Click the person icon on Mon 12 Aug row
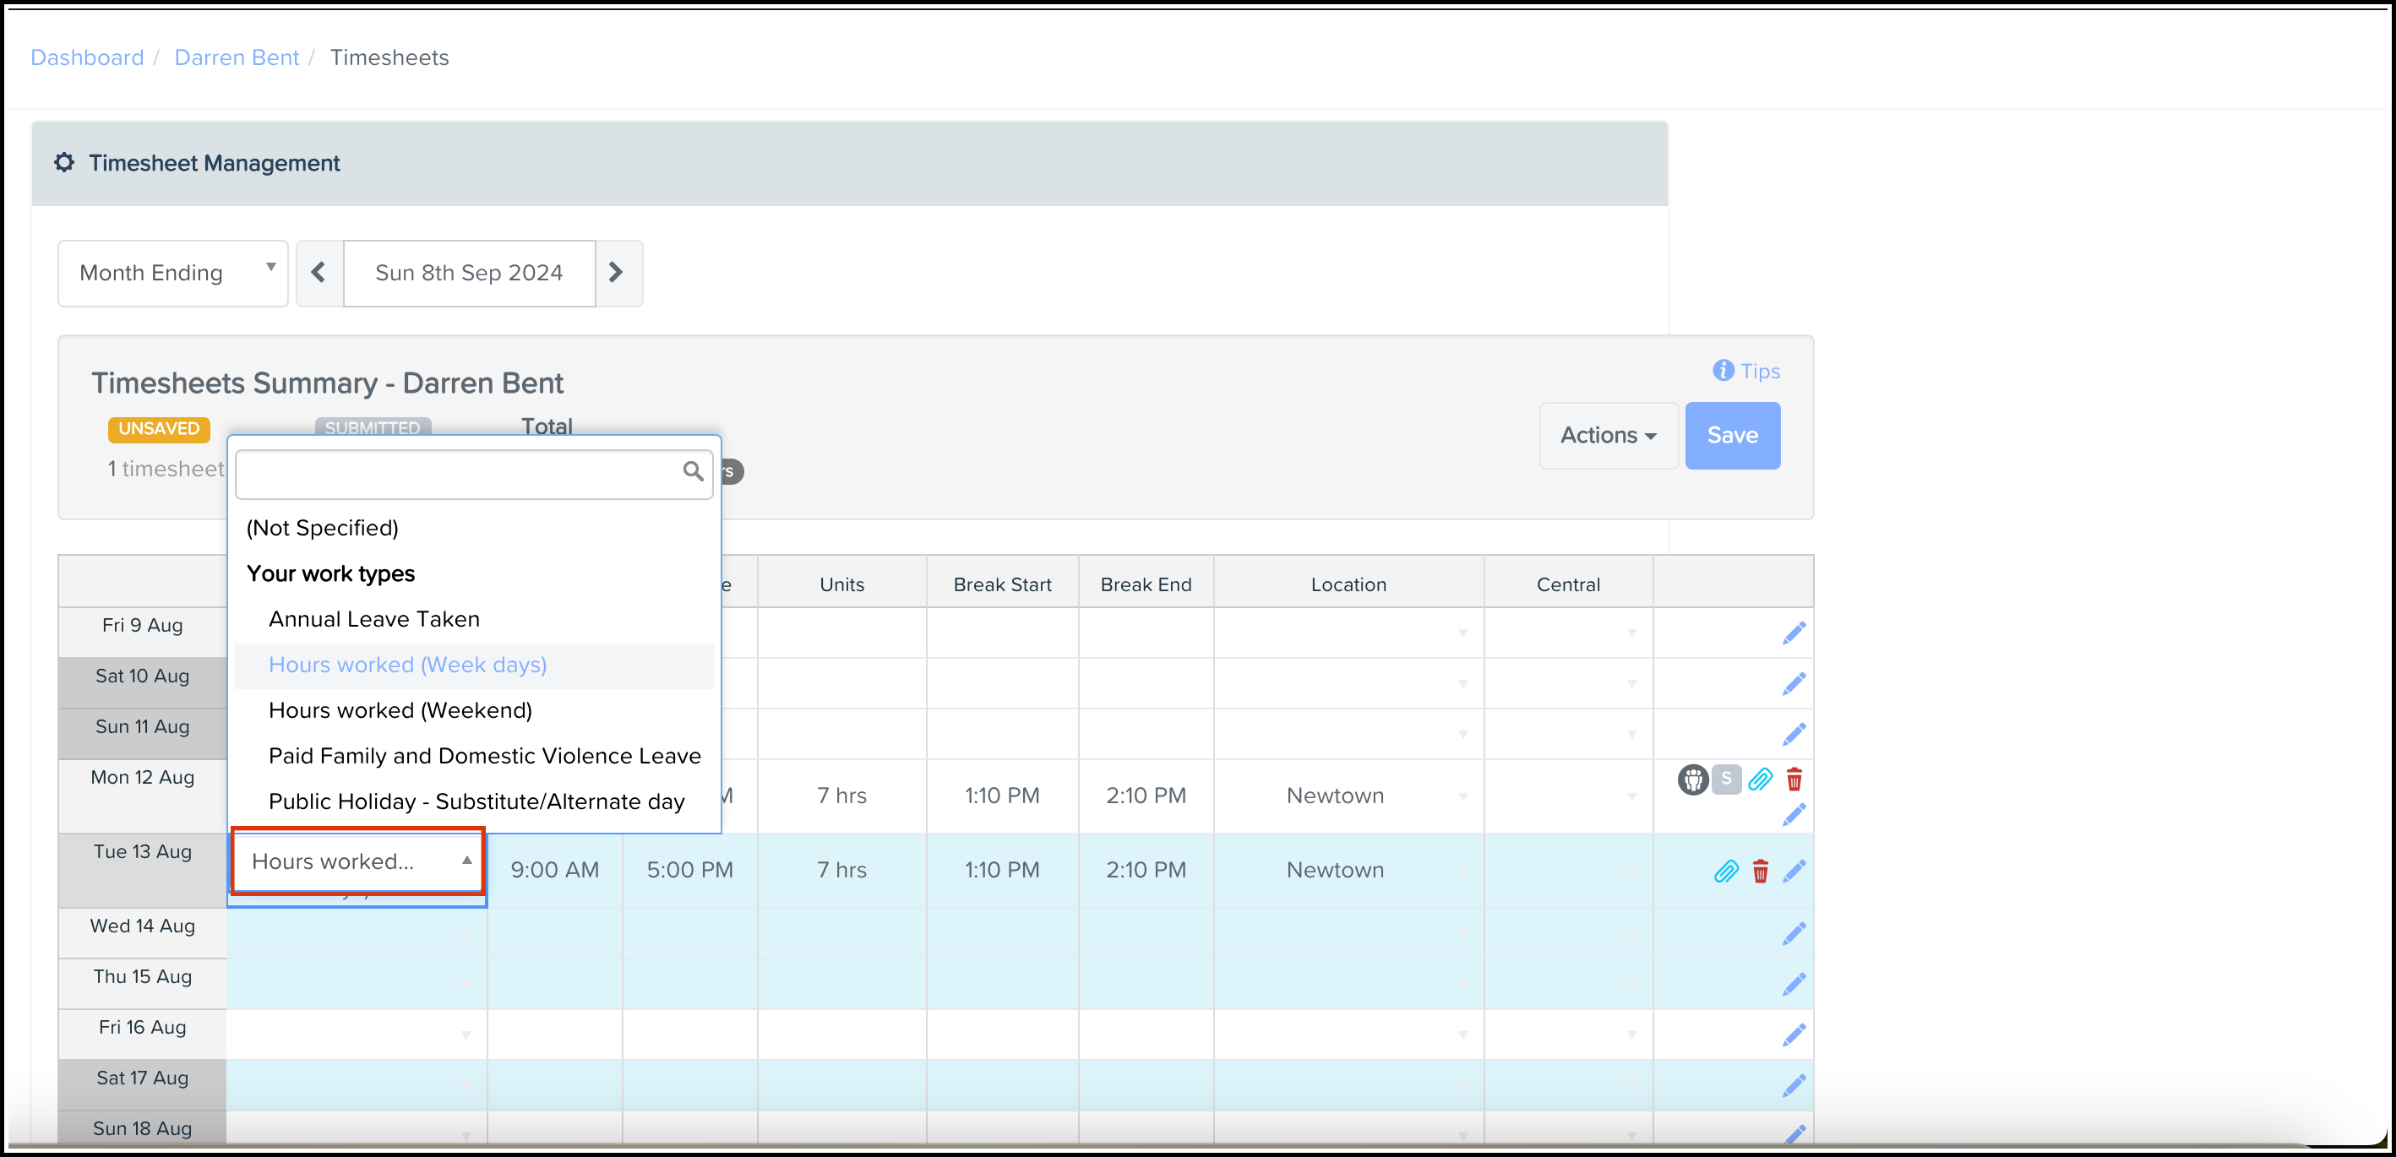Viewport: 2396px width, 1157px height. (x=1692, y=779)
